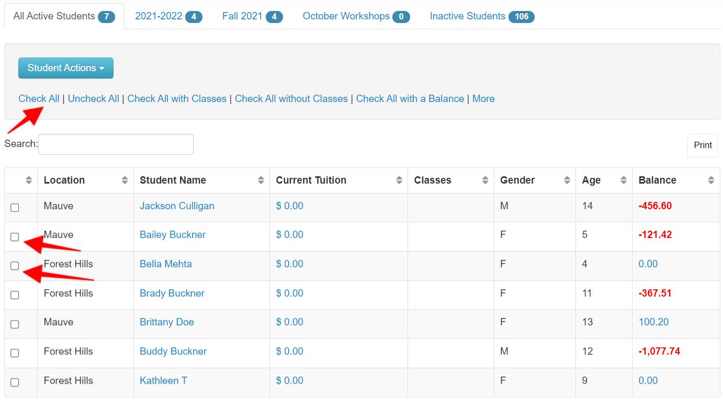Click the -367.51 balance
This screenshot has height=400, width=723.
655,293
